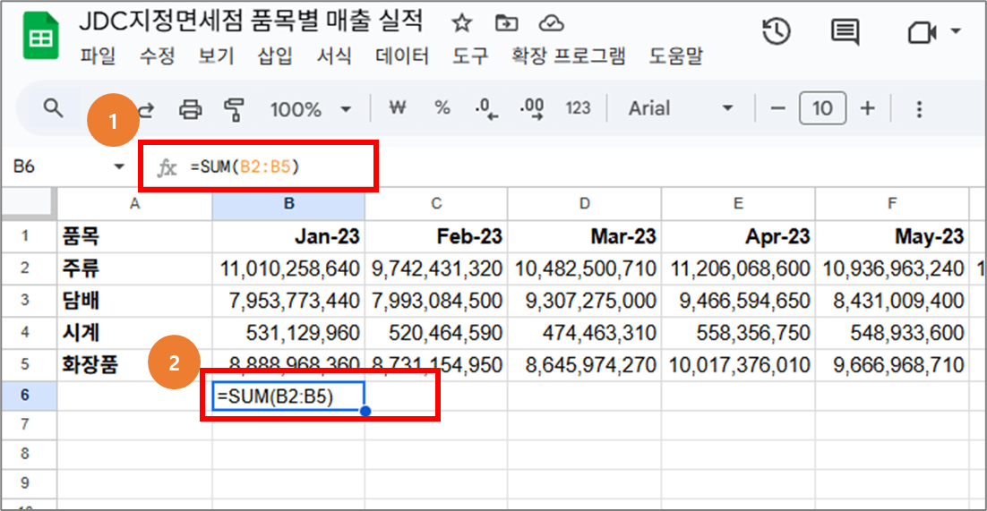Click cell 11,010,258,640
987x511 pixels.
click(x=288, y=269)
